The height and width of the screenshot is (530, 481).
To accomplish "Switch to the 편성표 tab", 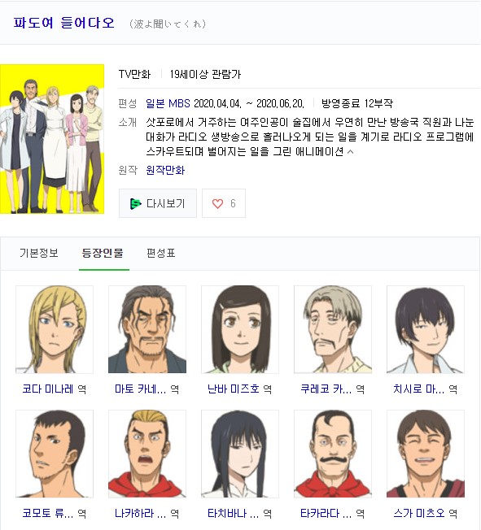I will (161, 253).
